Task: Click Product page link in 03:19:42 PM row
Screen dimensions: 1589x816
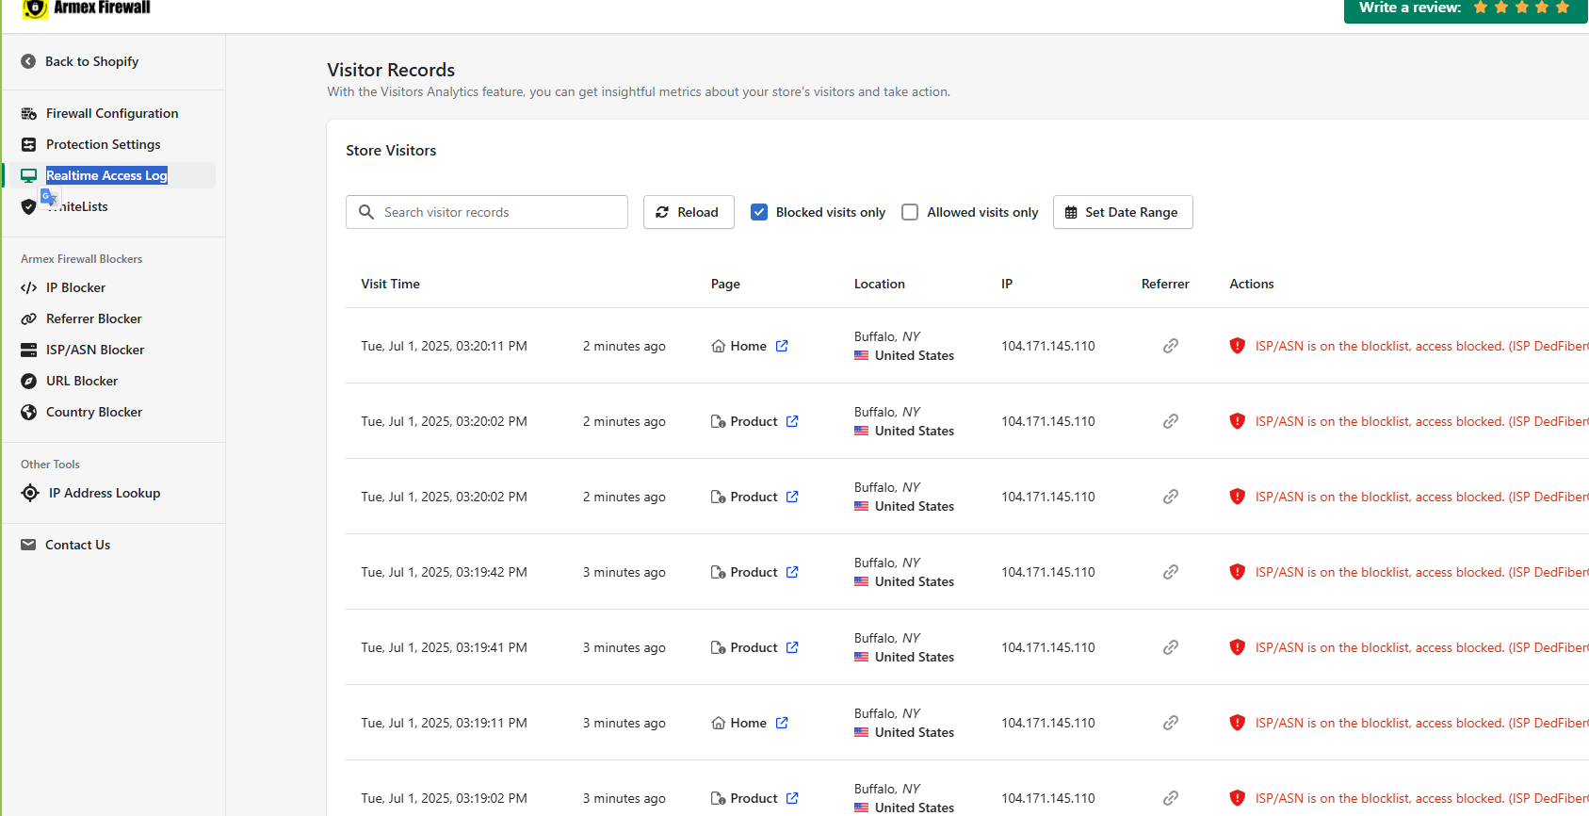Action: (x=754, y=572)
